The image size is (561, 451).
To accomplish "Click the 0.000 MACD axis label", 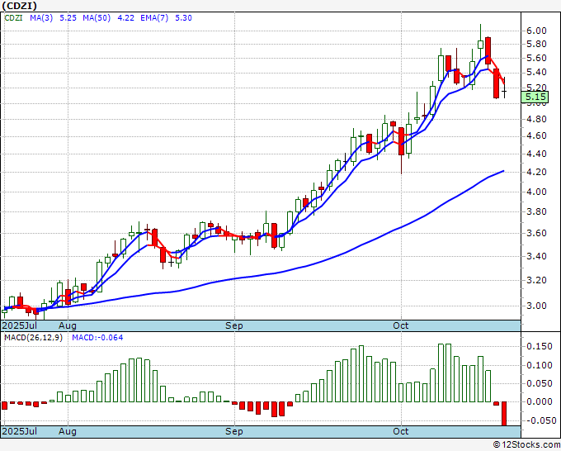I will (x=540, y=402).
